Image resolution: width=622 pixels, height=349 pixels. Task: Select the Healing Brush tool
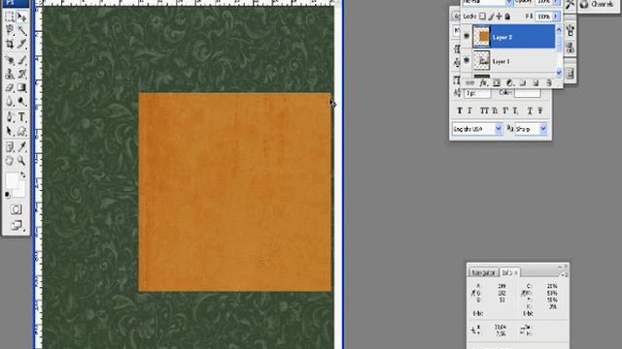[10, 60]
